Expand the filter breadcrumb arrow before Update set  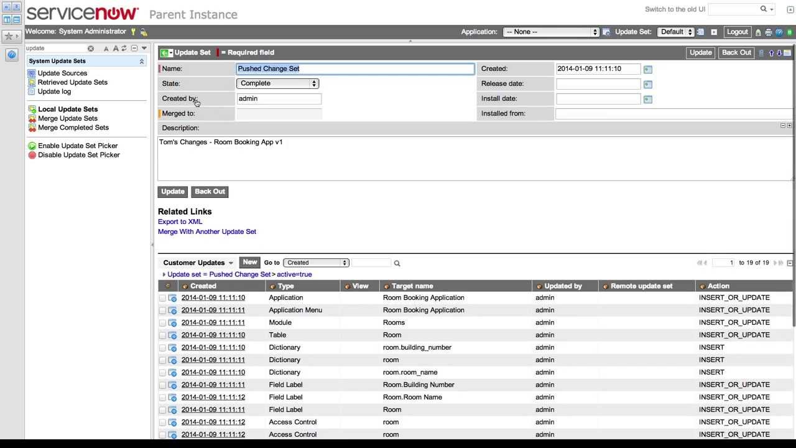point(164,274)
